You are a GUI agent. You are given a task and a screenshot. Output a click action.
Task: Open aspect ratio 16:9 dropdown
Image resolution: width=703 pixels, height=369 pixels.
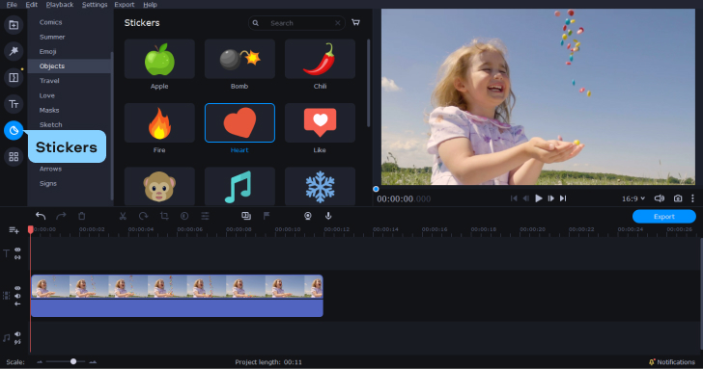[x=633, y=198]
